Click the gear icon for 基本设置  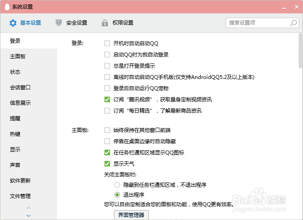pos(13,23)
